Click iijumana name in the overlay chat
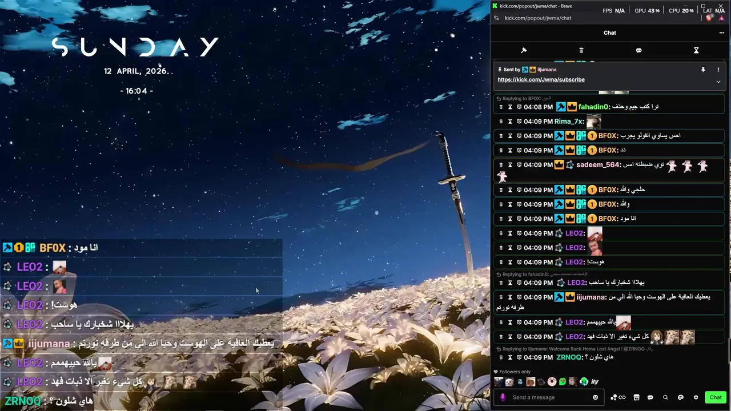The image size is (731, 411). tap(49, 344)
